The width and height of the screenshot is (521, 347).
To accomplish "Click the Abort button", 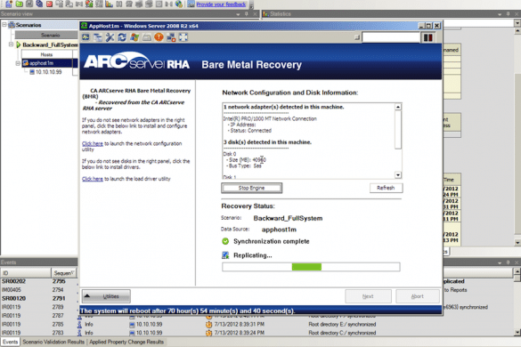I will click(x=418, y=296).
